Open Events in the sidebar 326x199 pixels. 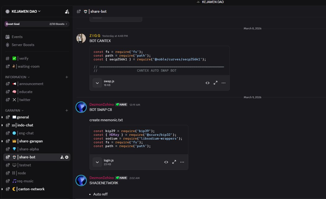click(x=37, y=37)
